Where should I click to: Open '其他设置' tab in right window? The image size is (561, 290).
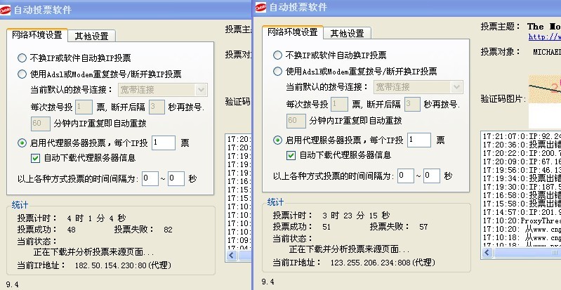(x=348, y=33)
